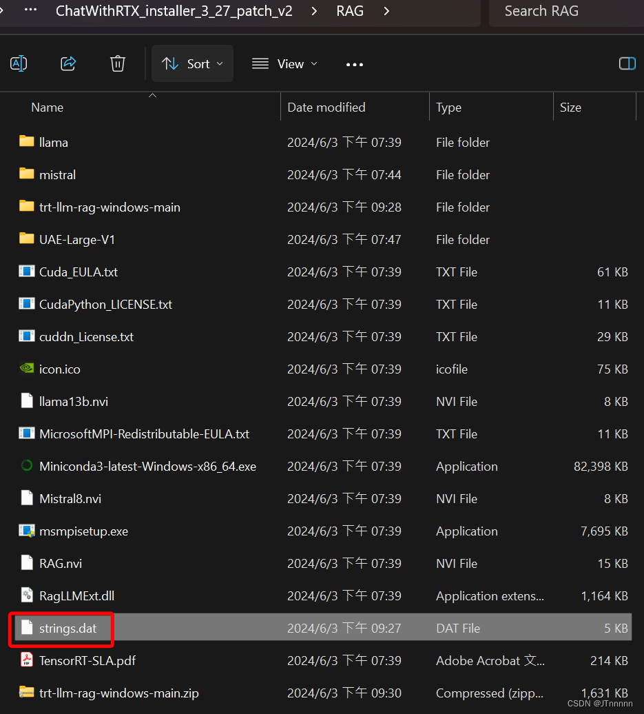Click the 1,164 KB size cell
The width and height of the screenshot is (644, 714).
605,596
